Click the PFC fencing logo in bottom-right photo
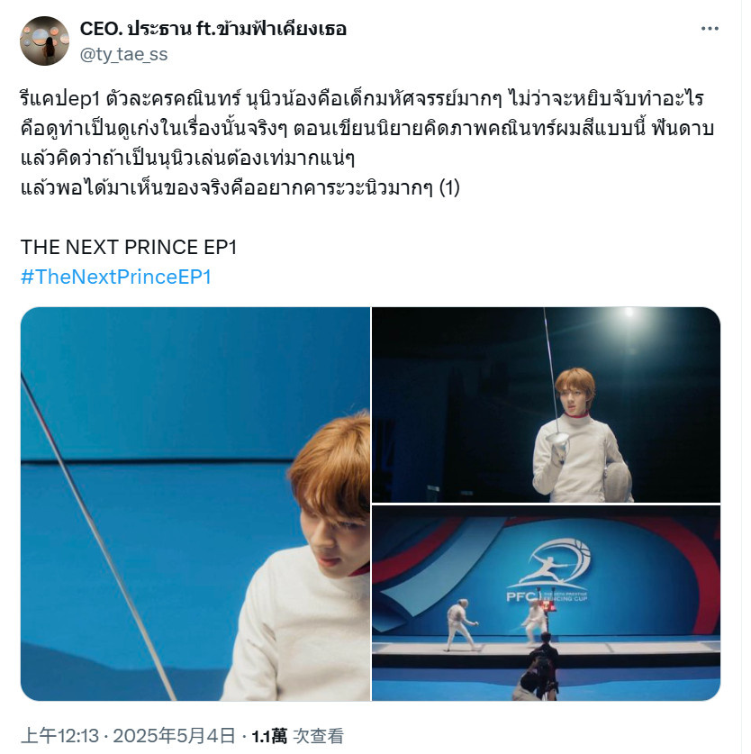Viewport: 751px width, 754px height. (x=550, y=571)
